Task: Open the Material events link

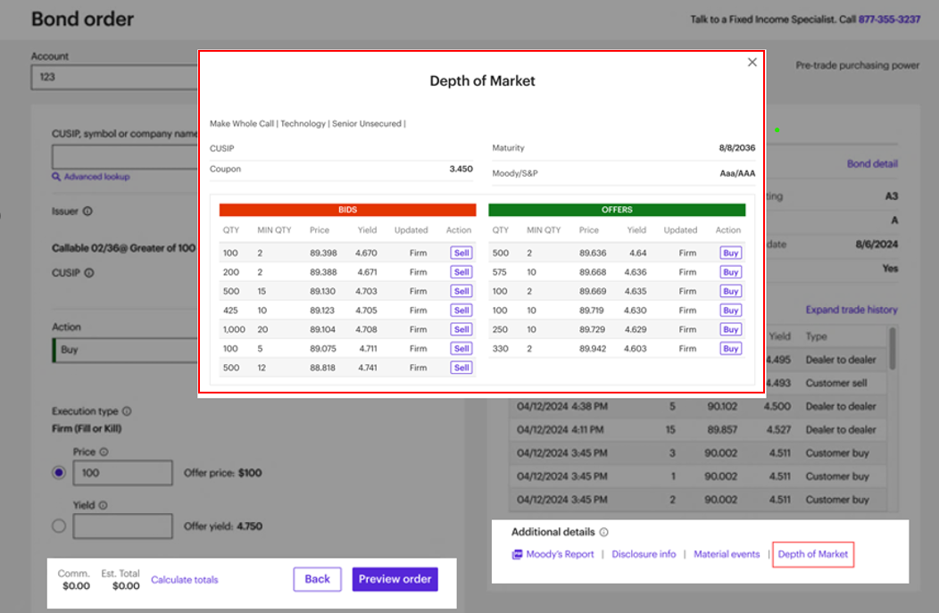Action: pos(727,554)
